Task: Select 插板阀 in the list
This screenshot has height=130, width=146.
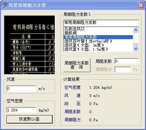Action: (98, 33)
